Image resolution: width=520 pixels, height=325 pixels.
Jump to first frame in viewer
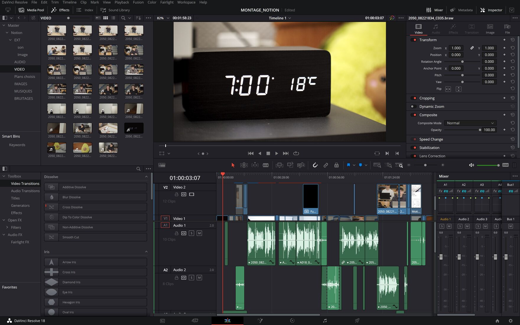251,153
